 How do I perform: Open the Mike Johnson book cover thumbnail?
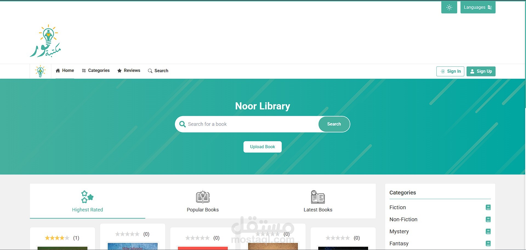click(x=132, y=246)
